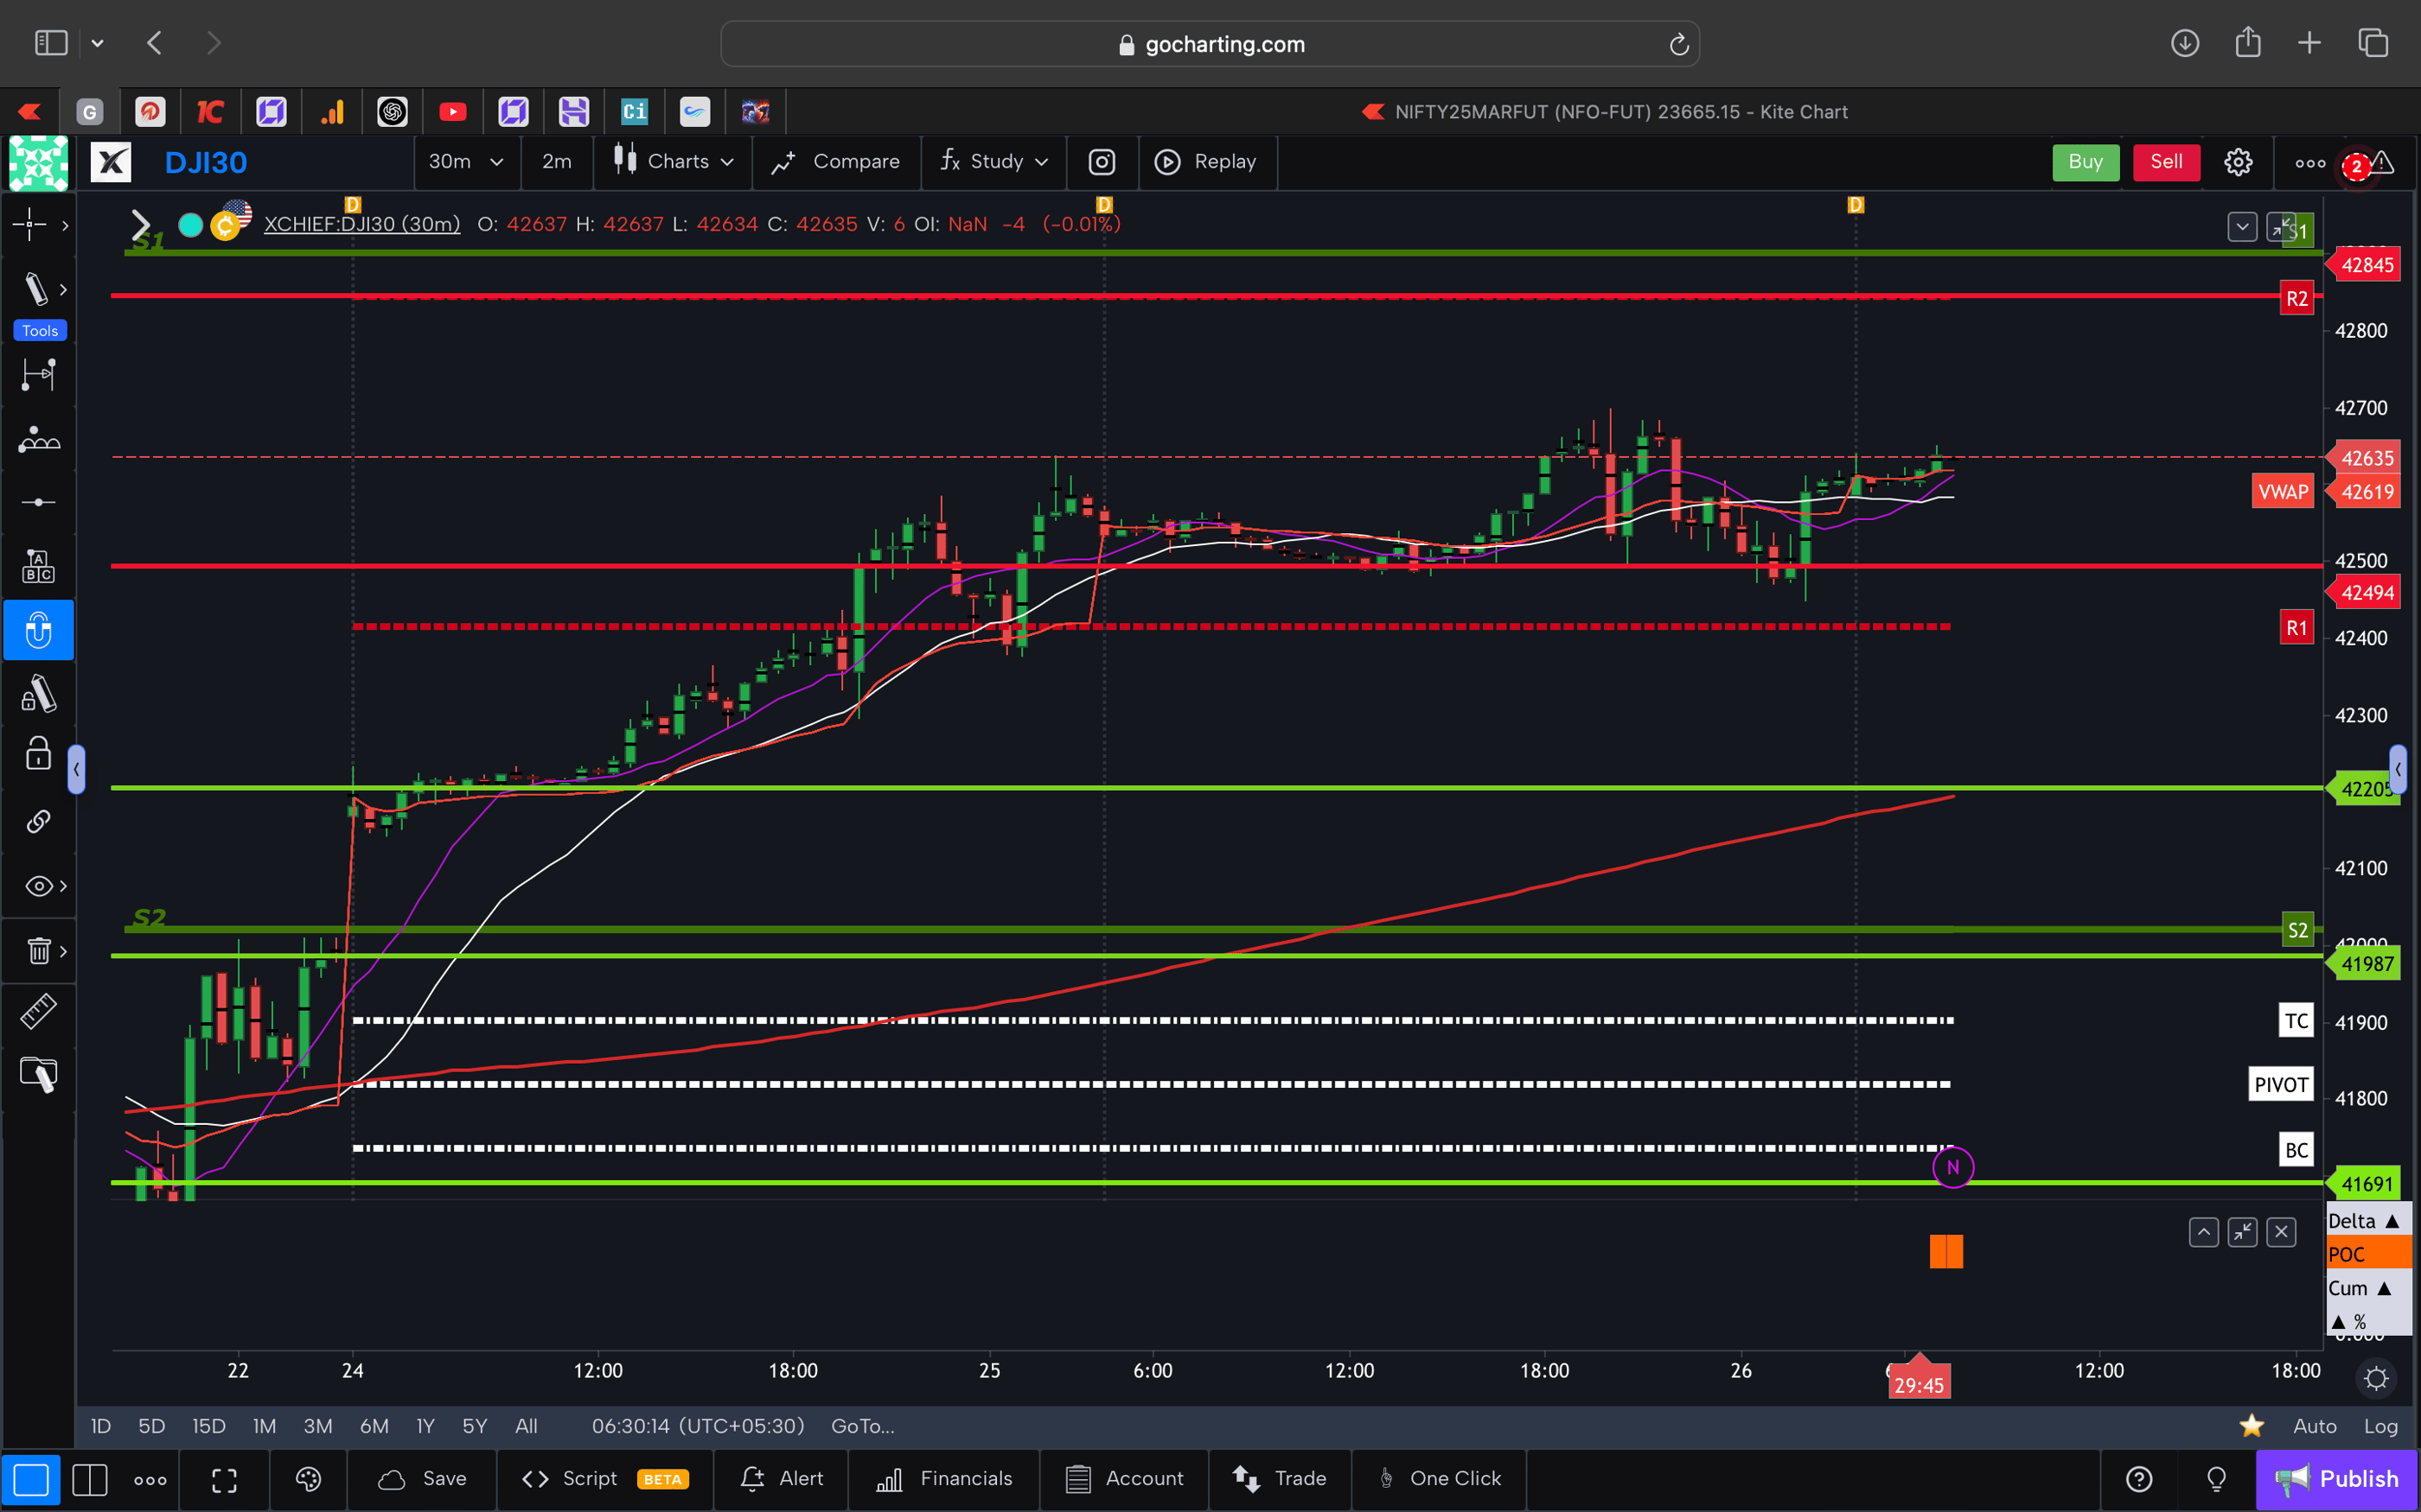The height and width of the screenshot is (1512, 2421).
Task: Enter fullscreen with the expand icon
Action: 224,1480
